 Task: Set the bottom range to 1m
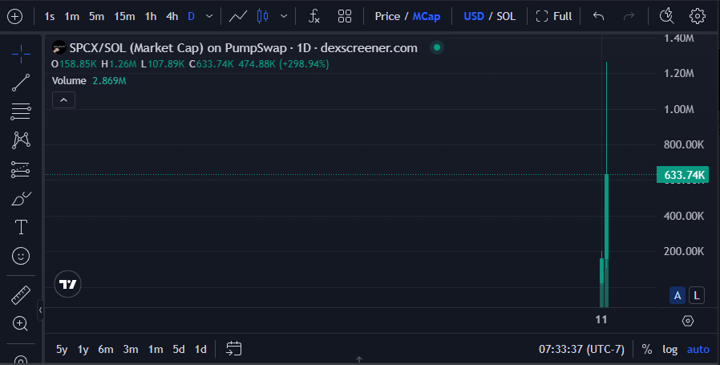pyautogui.click(x=156, y=350)
